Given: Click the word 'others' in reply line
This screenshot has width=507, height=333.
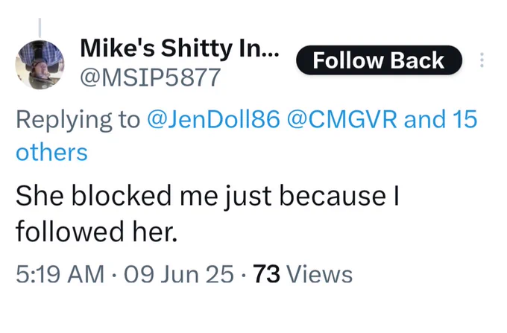Looking at the screenshot, I should pyautogui.click(x=51, y=153).
